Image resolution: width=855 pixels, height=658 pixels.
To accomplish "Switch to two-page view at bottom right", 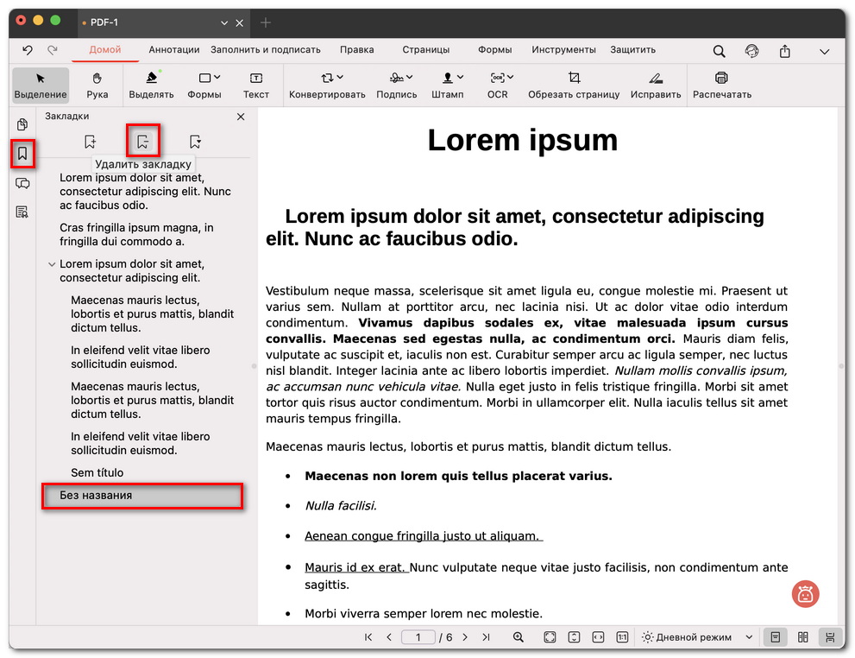I will [x=802, y=636].
